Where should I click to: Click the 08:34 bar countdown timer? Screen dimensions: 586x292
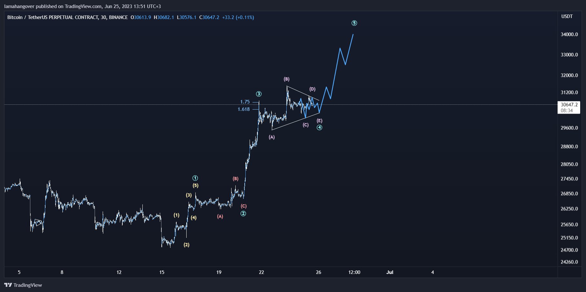coord(567,111)
